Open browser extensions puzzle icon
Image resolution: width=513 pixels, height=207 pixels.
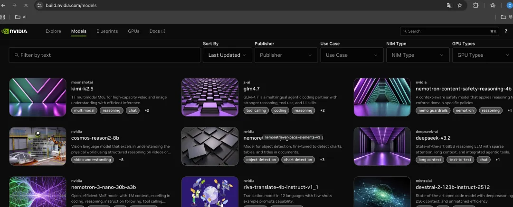475,5
